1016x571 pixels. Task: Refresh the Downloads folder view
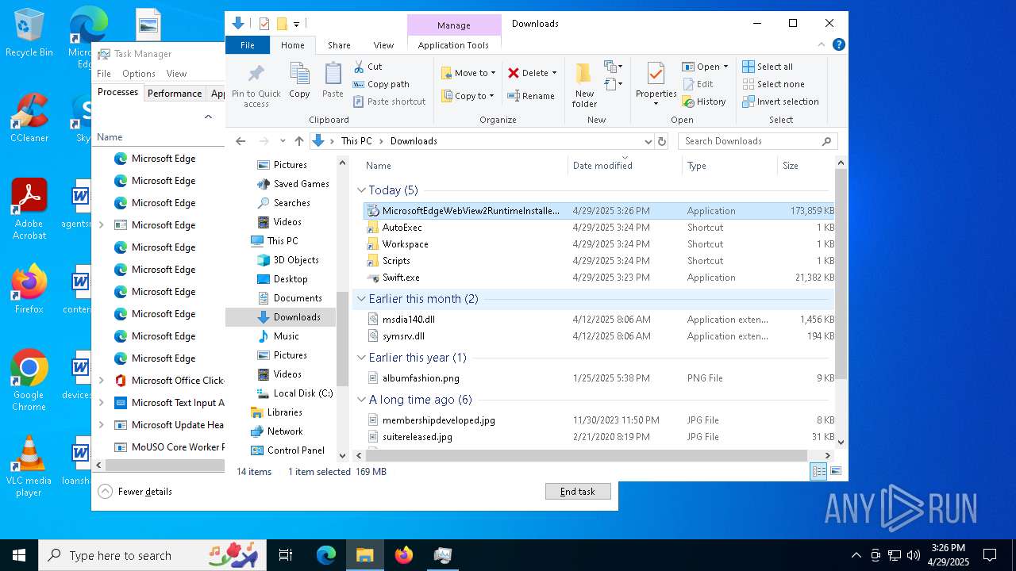(x=662, y=141)
